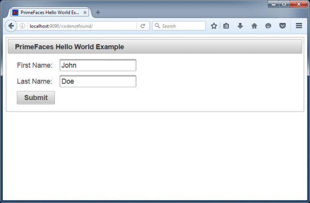Open the Firefox hamburger menu
This screenshot has height=203, width=310.
pos(299,26)
